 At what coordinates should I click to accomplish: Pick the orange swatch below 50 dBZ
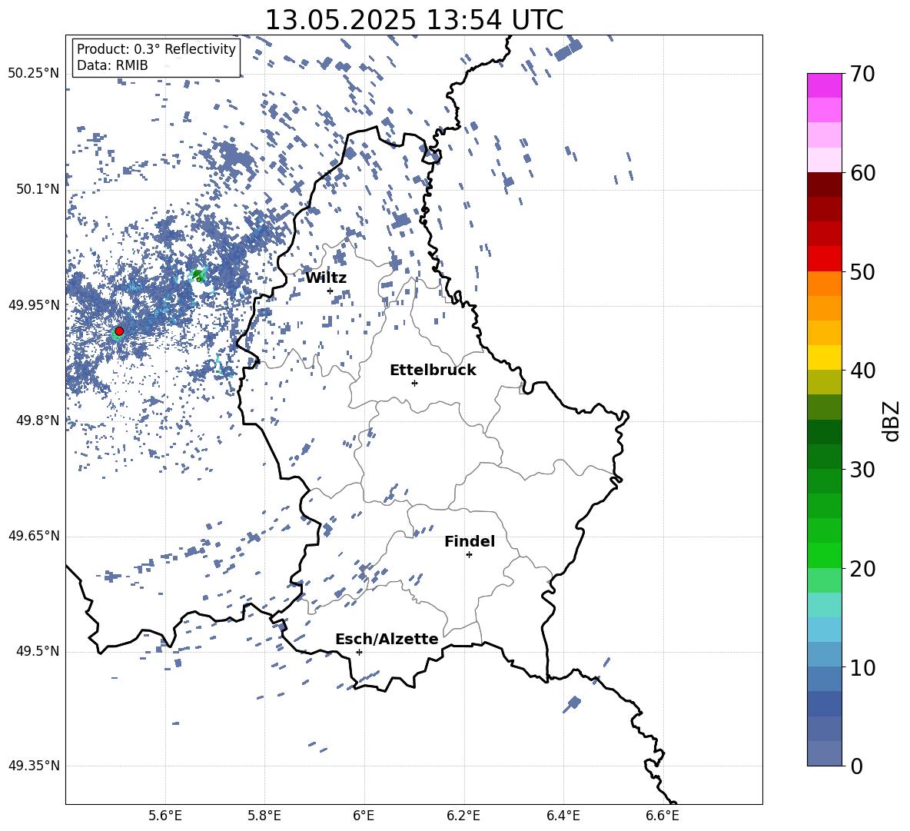[x=824, y=283]
